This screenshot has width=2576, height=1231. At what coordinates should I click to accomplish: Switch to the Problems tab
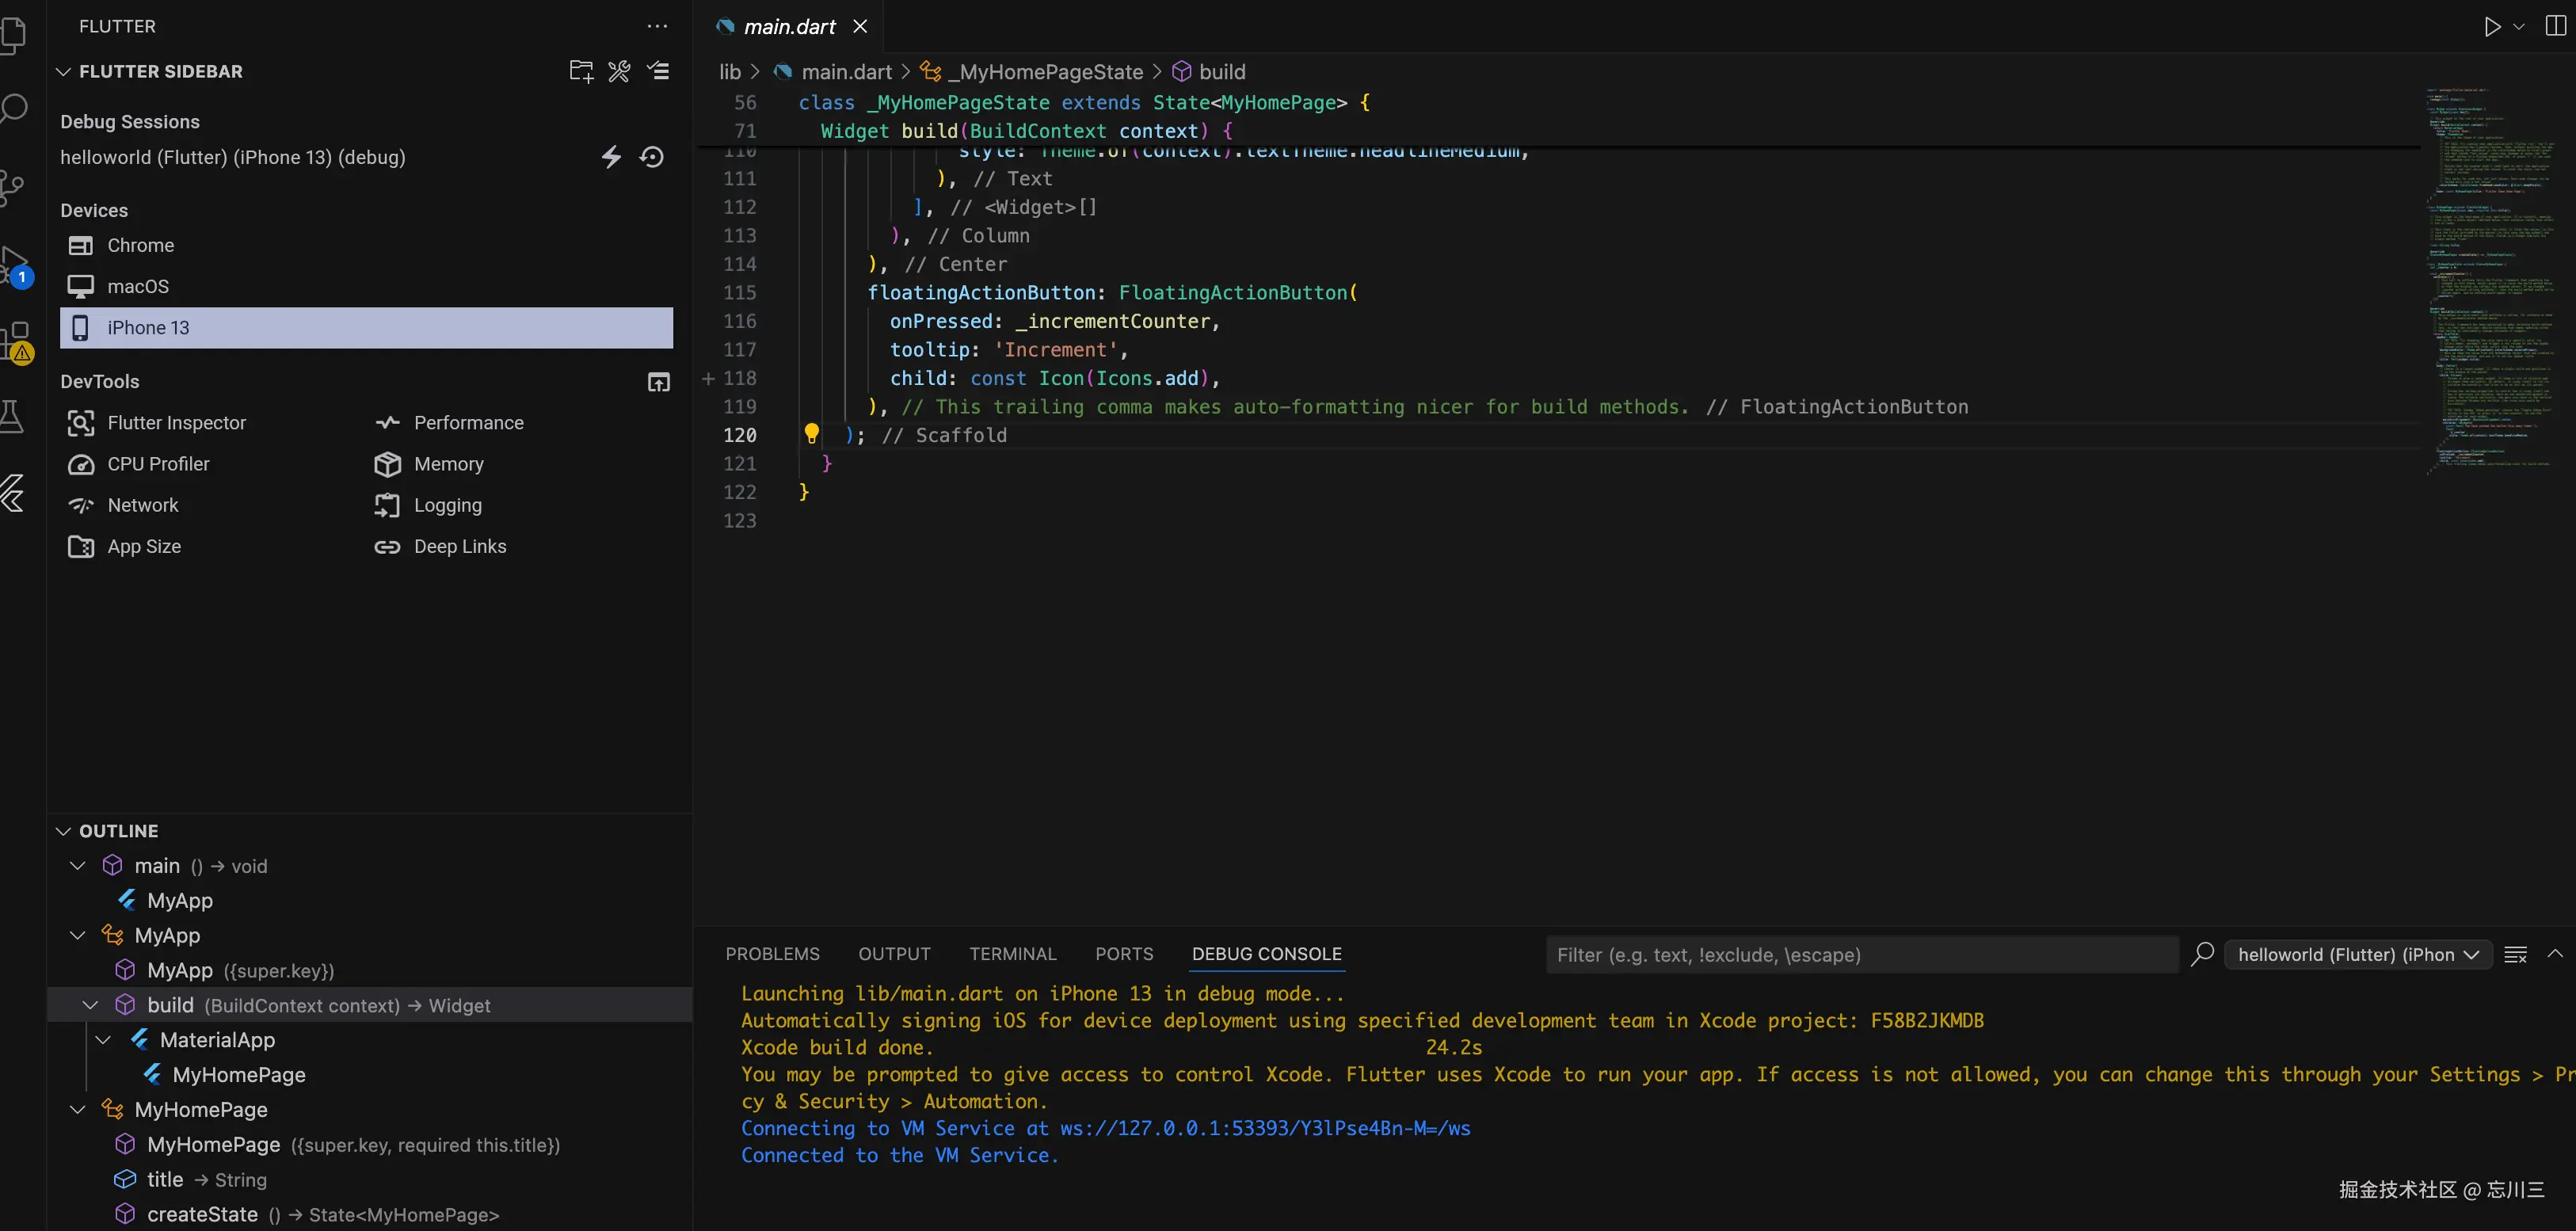[x=772, y=954]
